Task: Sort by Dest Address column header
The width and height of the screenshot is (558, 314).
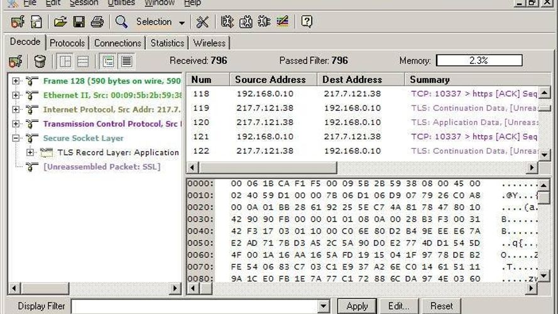Action: pyautogui.click(x=361, y=79)
